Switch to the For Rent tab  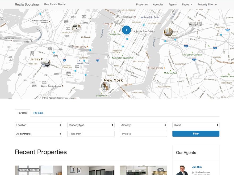pyautogui.click(x=23, y=113)
